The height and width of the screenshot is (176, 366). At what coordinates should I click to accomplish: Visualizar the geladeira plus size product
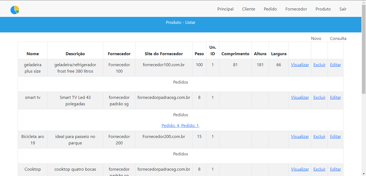click(300, 65)
